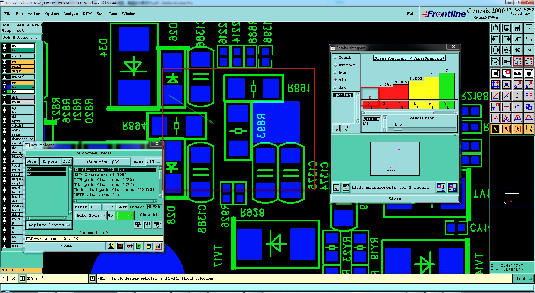This screenshot has width=535, height=293.
Task: Click the DEL icon in Results viewer
Action: 138,225
